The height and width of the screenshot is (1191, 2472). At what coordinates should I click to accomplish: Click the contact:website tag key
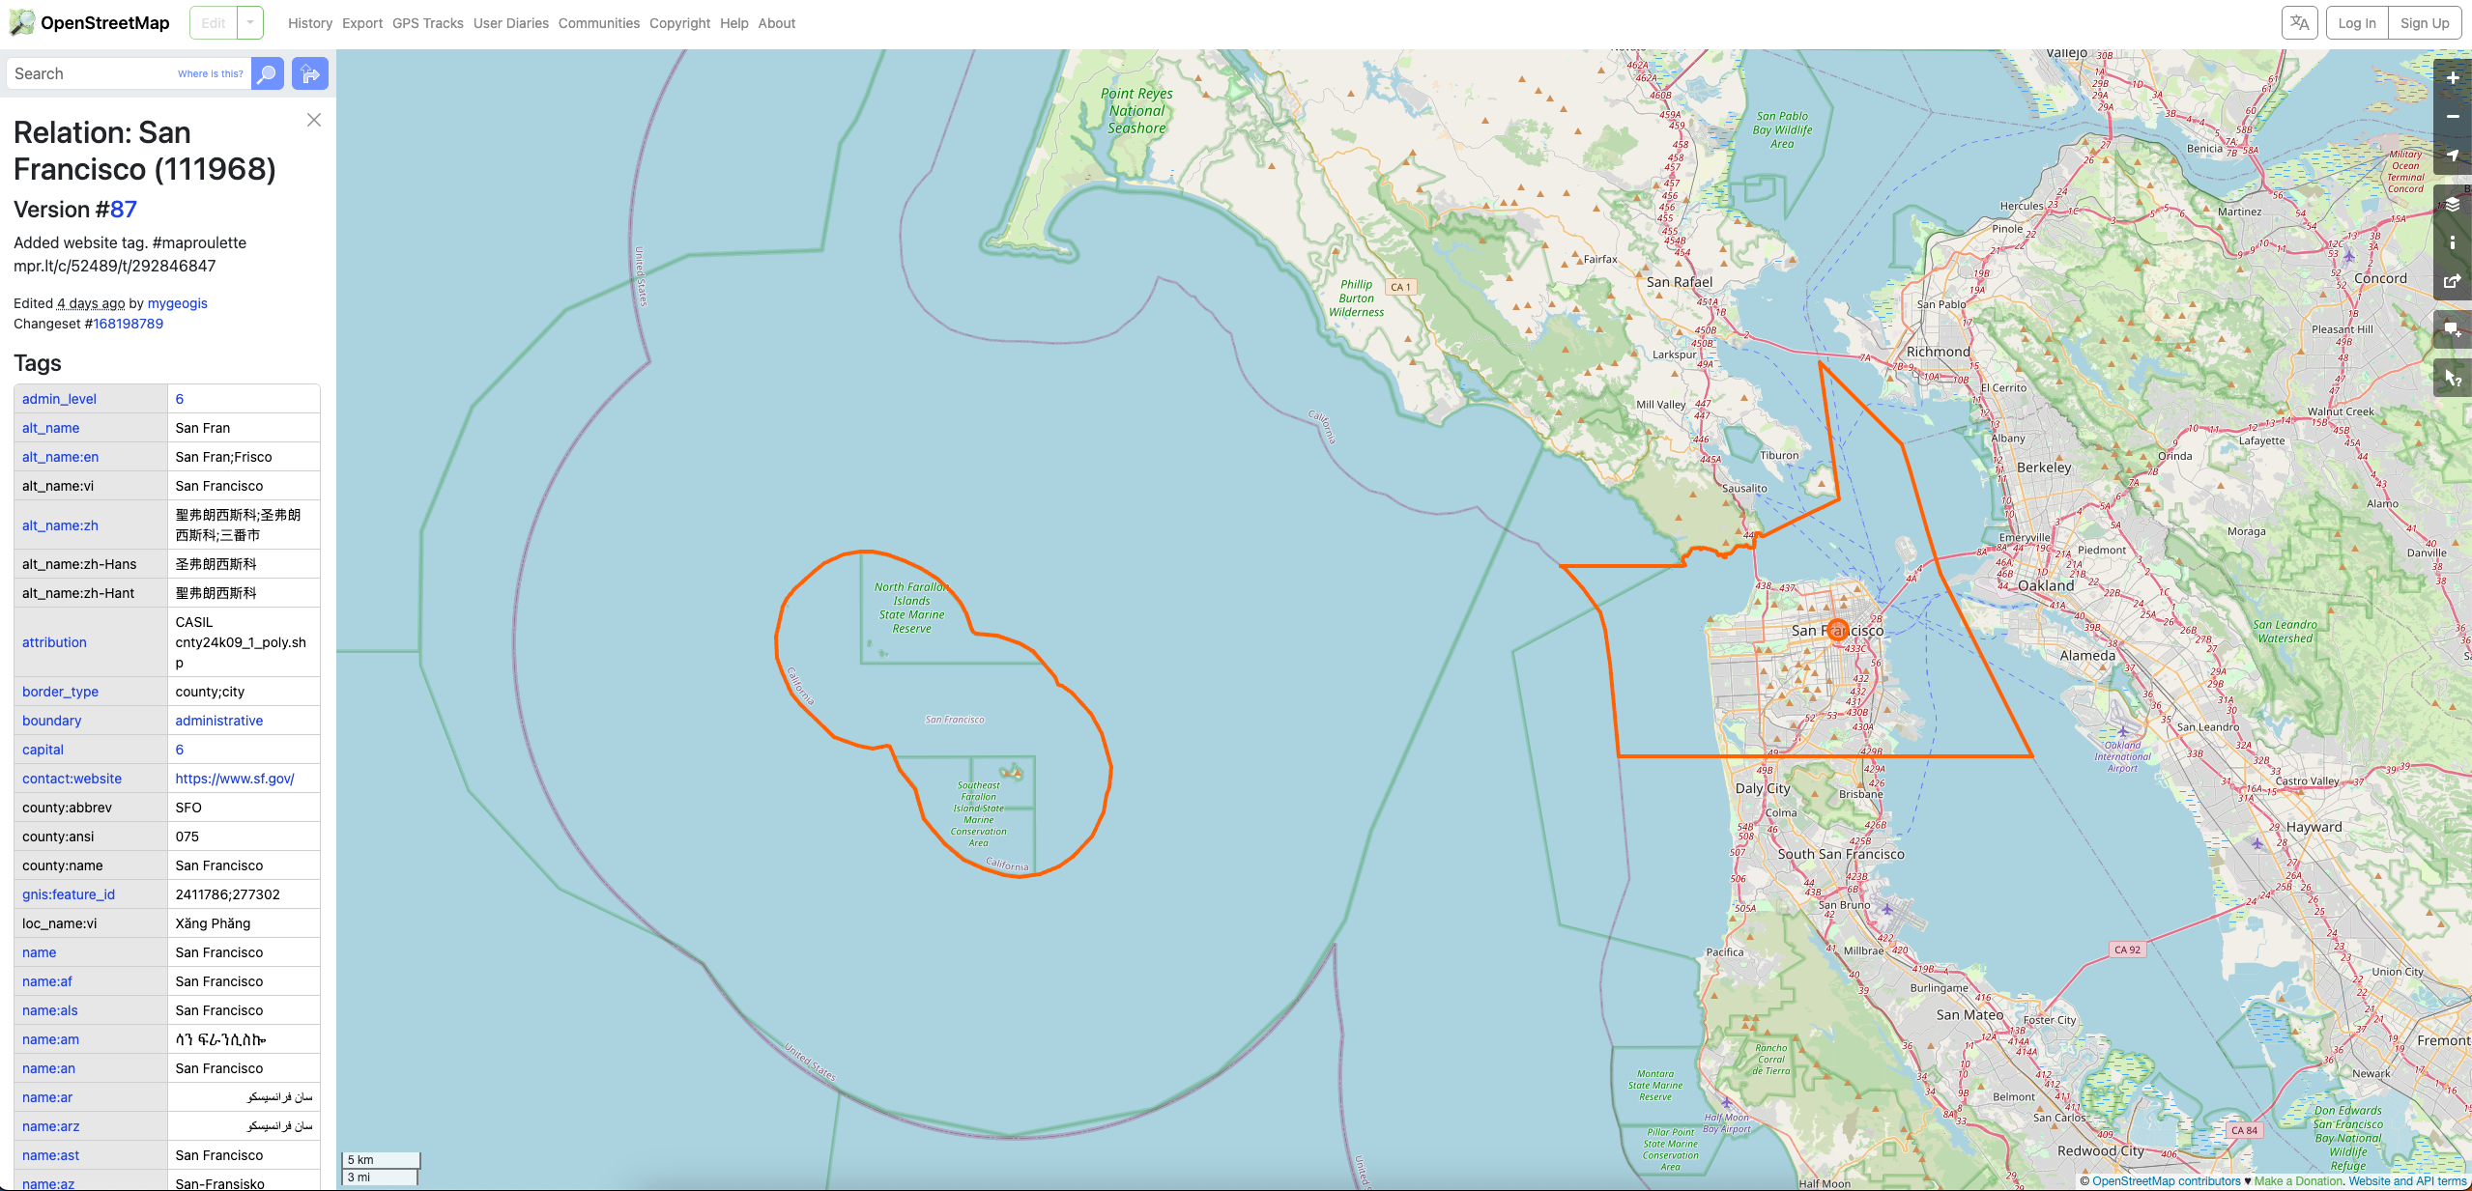pos(72,779)
